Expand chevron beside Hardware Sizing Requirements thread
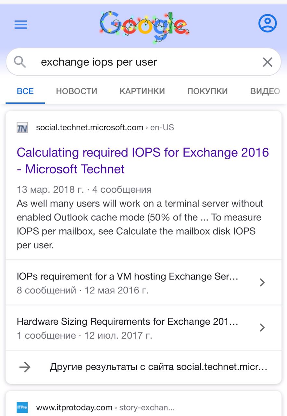287x416 pixels. click(x=262, y=328)
